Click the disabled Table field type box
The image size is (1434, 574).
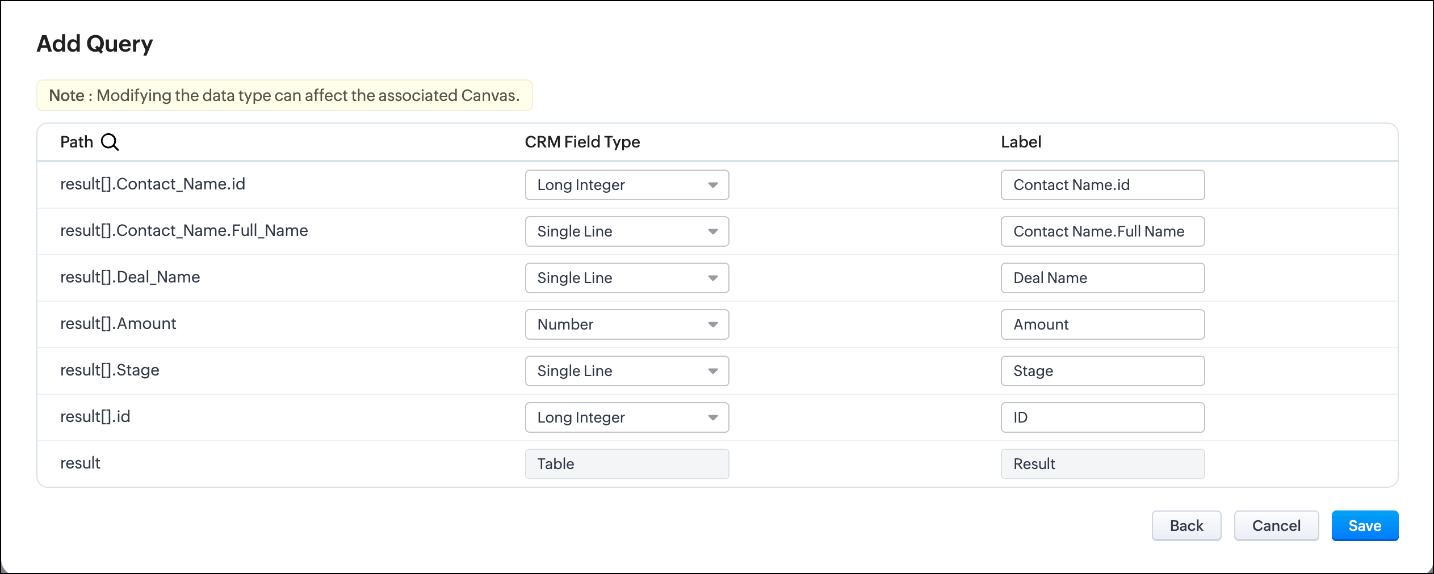627,464
